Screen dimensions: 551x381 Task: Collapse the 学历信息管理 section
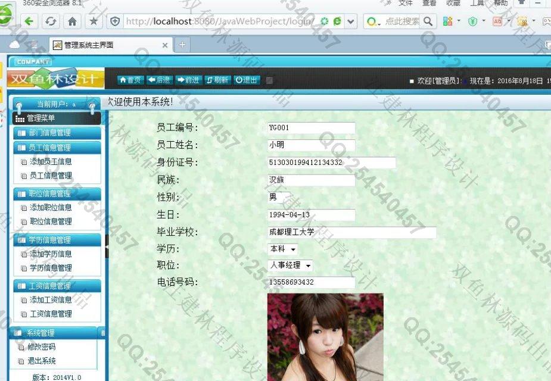(57, 240)
